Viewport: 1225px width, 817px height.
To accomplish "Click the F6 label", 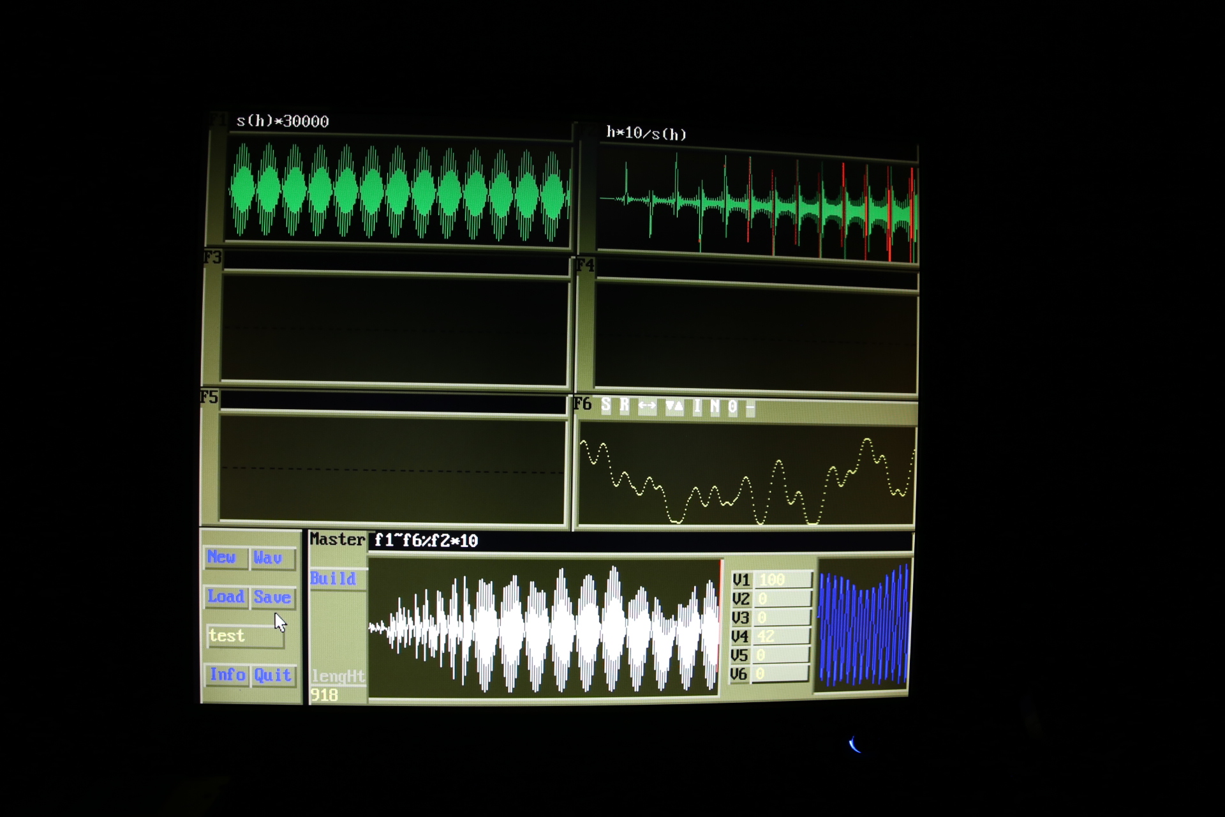I will pos(583,404).
